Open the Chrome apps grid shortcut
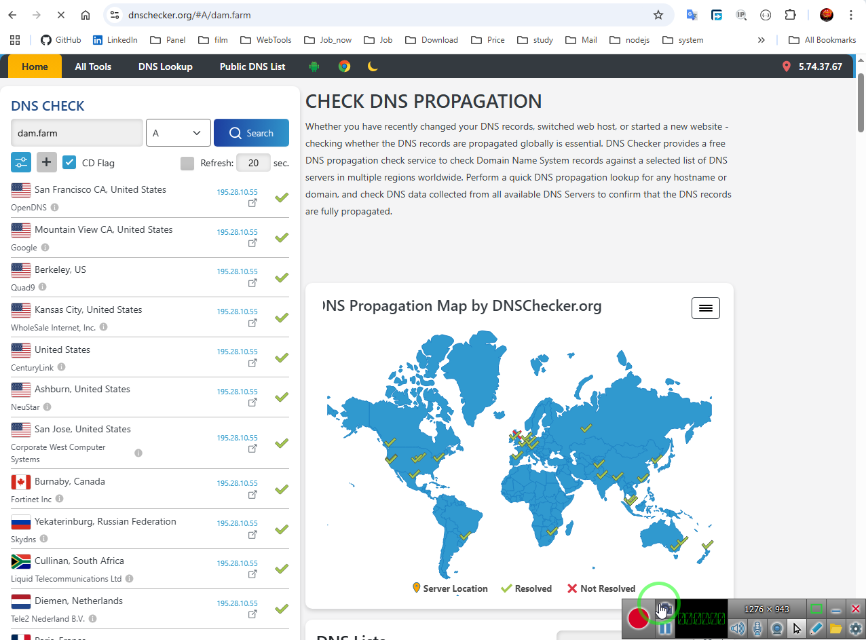 (15, 40)
